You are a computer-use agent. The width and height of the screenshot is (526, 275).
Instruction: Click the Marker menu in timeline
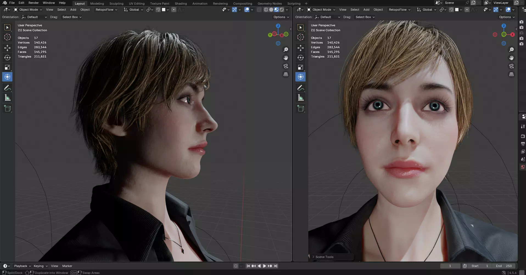[67, 266]
